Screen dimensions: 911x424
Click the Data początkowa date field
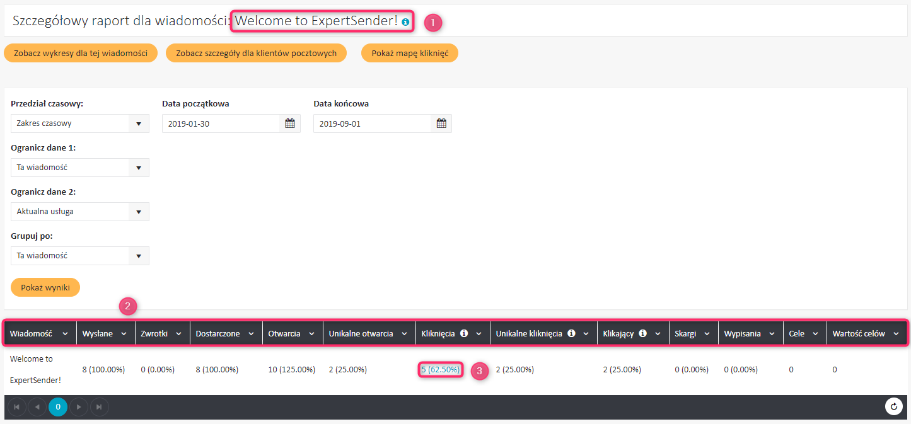click(221, 123)
